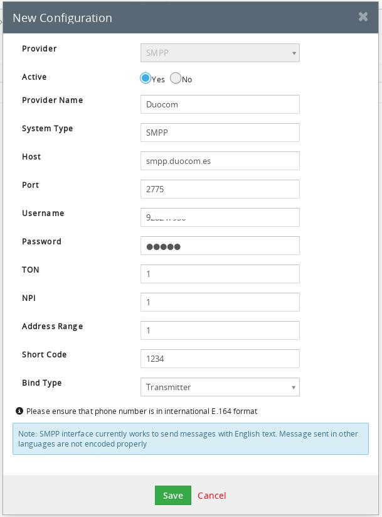
Task: Select the Username input field
Action: coord(220,217)
